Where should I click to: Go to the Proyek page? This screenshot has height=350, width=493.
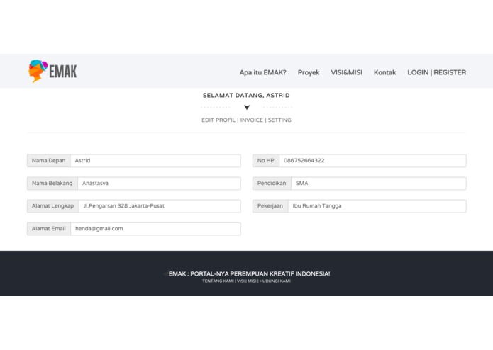[x=309, y=72]
